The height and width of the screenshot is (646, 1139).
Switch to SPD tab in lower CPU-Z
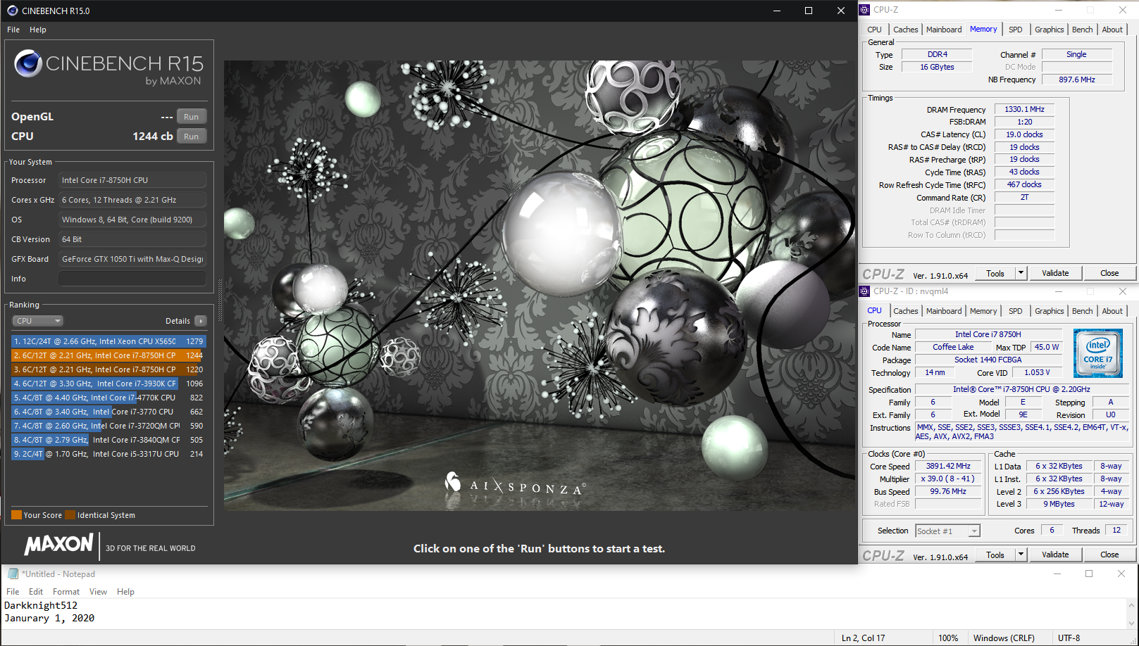[1015, 311]
